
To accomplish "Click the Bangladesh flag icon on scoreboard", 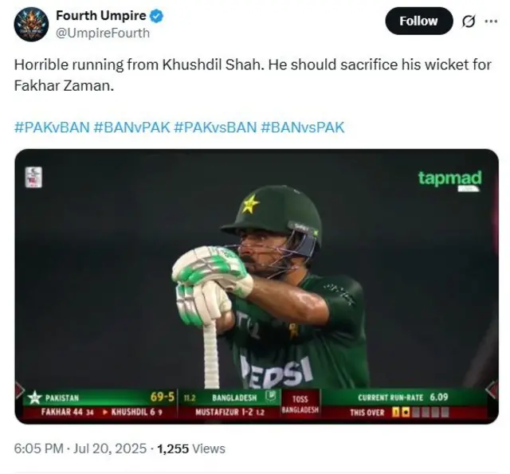I will (271, 396).
